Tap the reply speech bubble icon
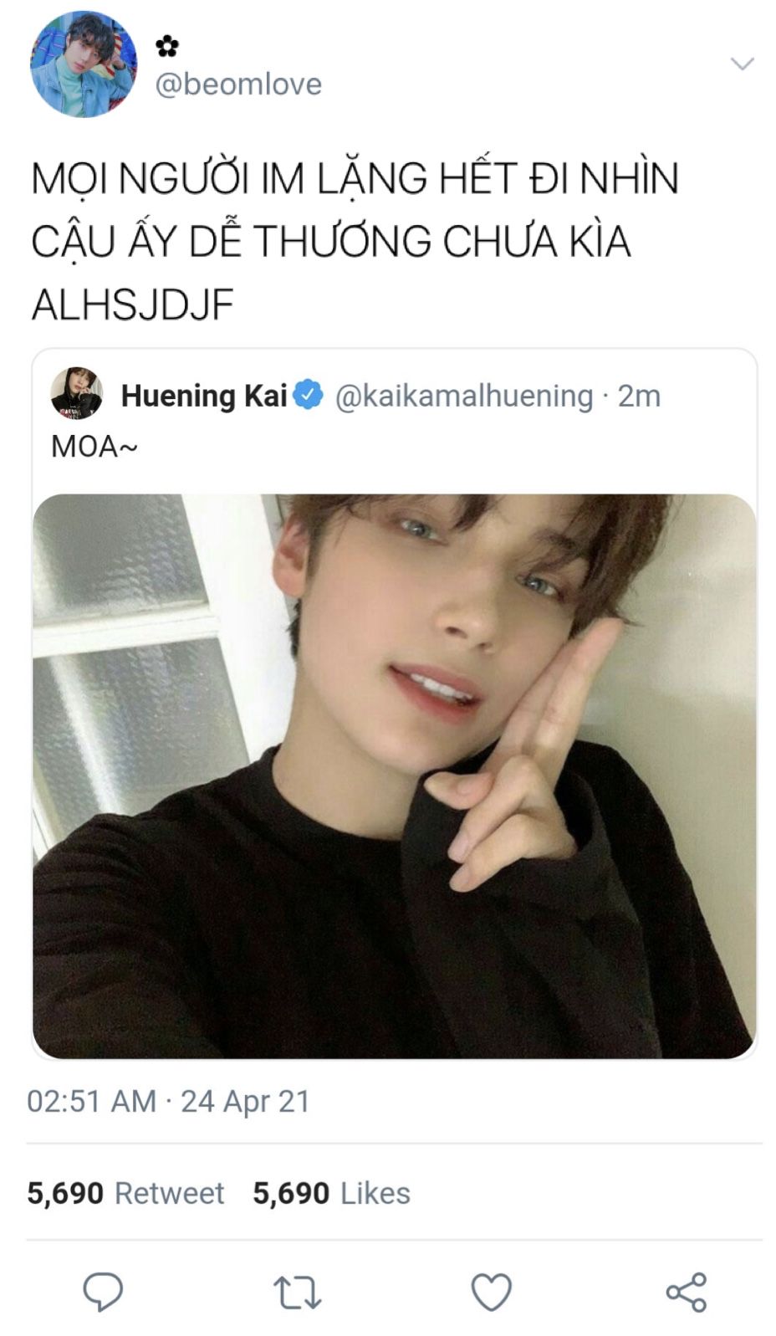The image size is (776, 1336). pyautogui.click(x=103, y=1292)
